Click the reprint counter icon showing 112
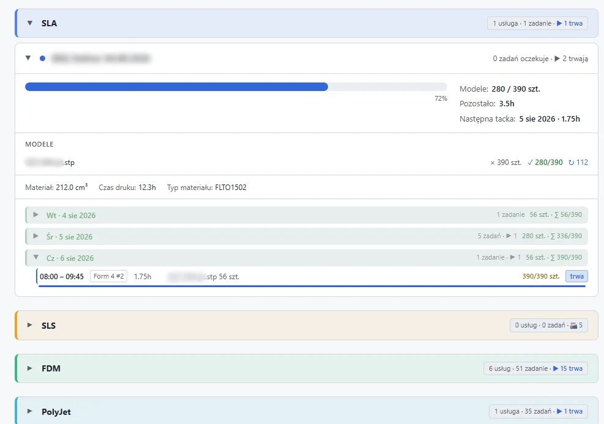 pyautogui.click(x=571, y=163)
